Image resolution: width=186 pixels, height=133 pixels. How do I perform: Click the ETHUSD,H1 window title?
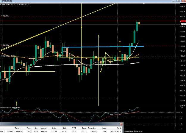(7, 1)
